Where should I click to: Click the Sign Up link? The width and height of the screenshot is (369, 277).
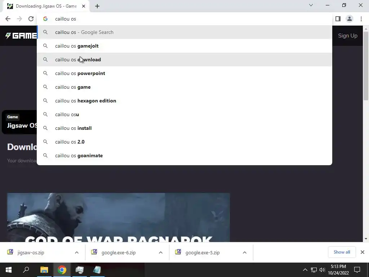pos(348,36)
